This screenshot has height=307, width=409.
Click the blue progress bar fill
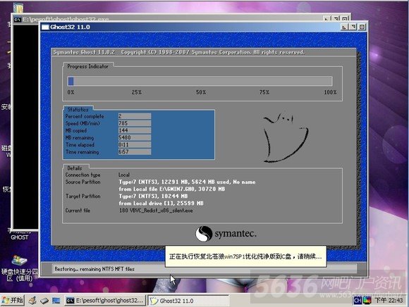71,81
